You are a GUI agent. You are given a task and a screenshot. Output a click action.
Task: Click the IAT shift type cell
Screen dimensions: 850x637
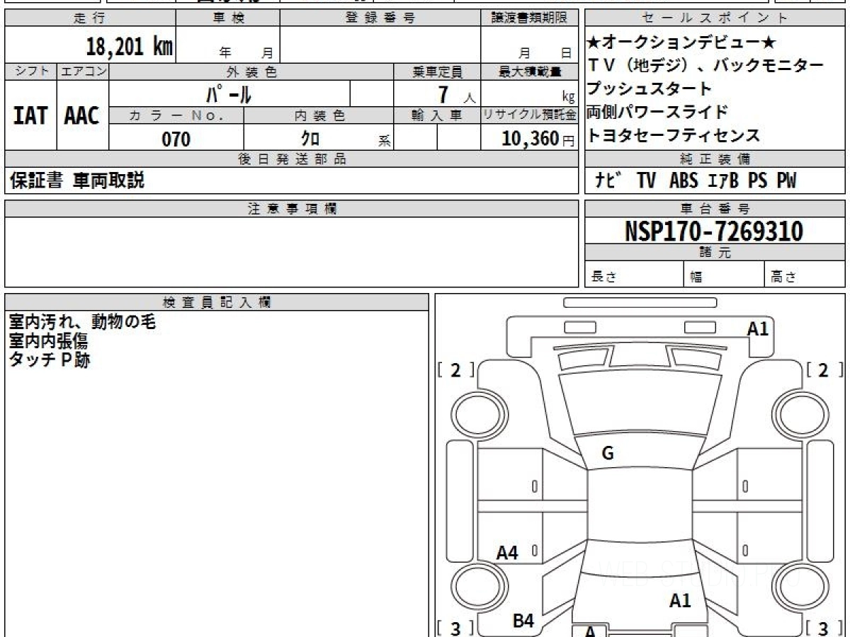click(x=30, y=115)
